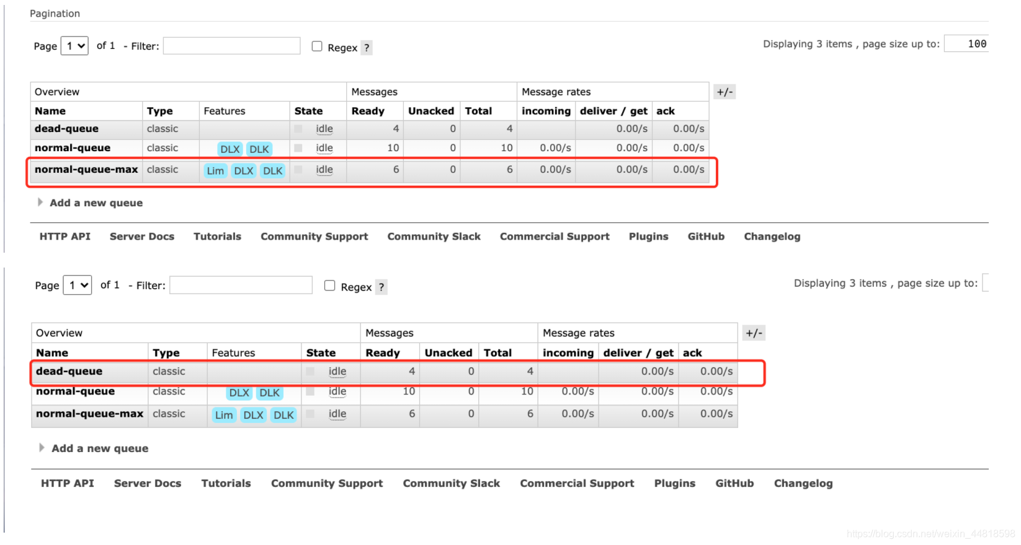Click the Filter text field in upper panel
1021x545 pixels.
pos(231,46)
